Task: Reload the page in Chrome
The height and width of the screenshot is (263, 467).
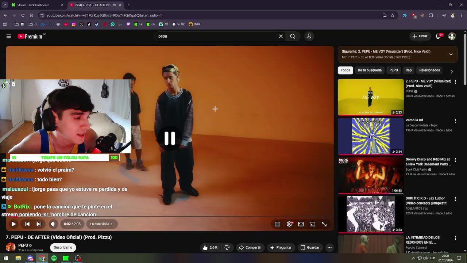Action: [23, 15]
